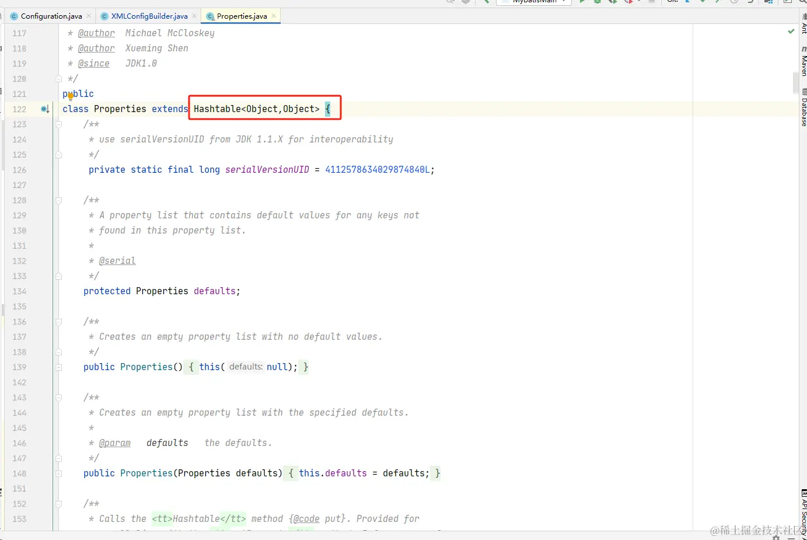Screen dimensions: 807x540
Task: Select the Properties.java editor tab
Action: pos(242,16)
